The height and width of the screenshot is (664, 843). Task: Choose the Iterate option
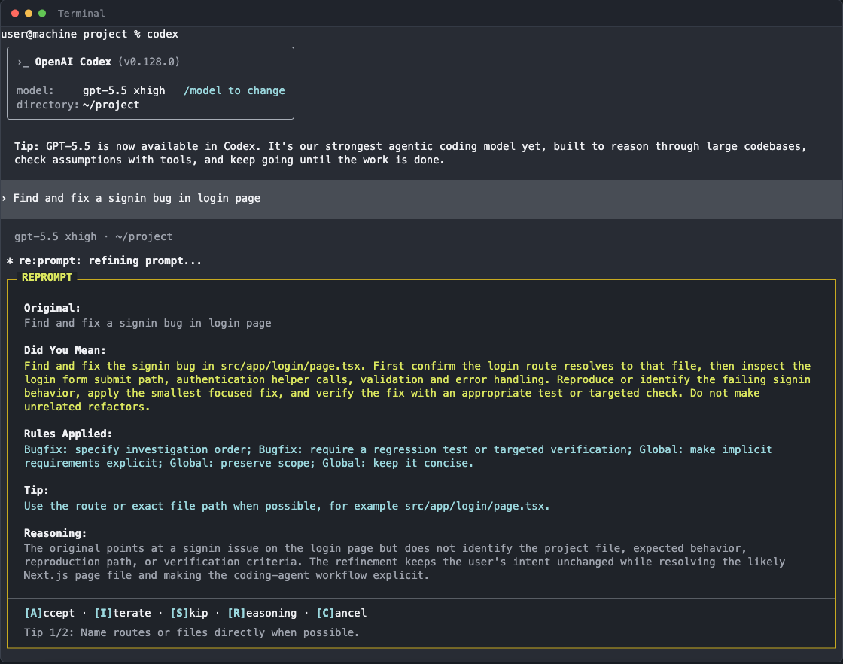pos(123,613)
